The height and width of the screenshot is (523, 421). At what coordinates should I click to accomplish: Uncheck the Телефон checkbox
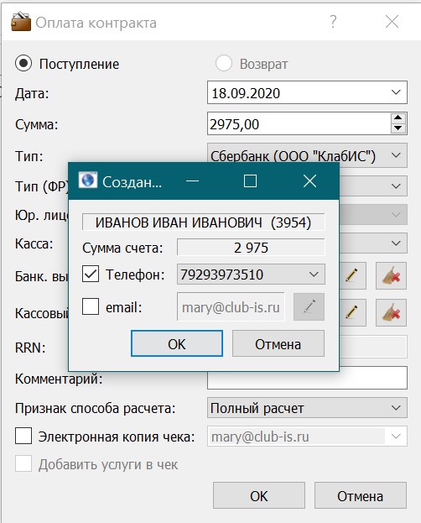[91, 275]
